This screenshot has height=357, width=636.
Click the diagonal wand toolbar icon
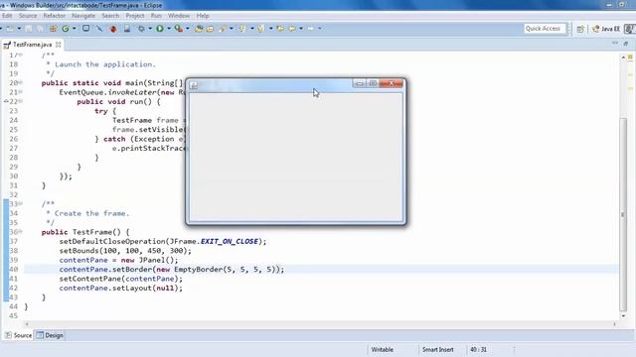pos(99,29)
